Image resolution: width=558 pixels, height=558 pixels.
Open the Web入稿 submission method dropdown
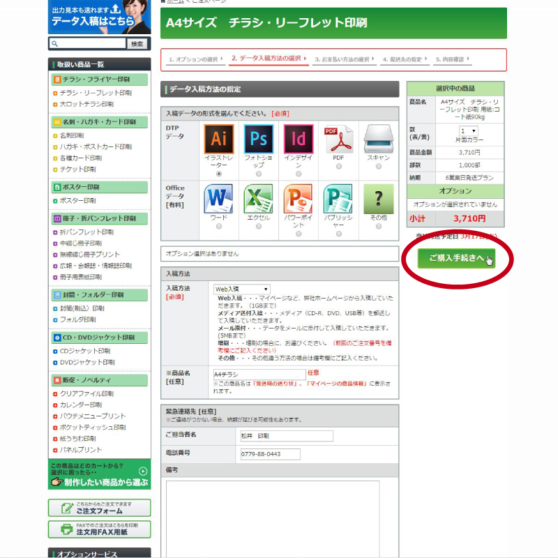pyautogui.click(x=241, y=289)
